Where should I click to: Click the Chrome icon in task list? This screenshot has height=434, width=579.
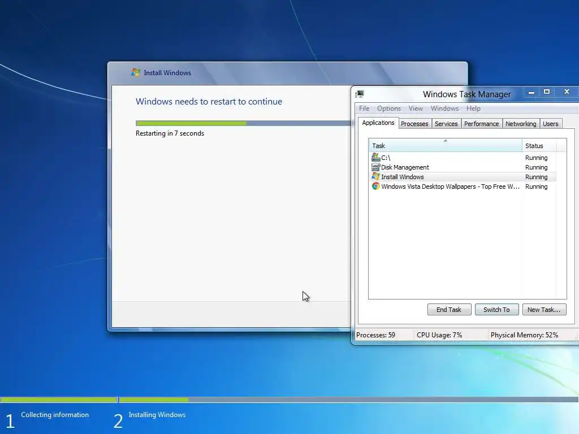375,186
